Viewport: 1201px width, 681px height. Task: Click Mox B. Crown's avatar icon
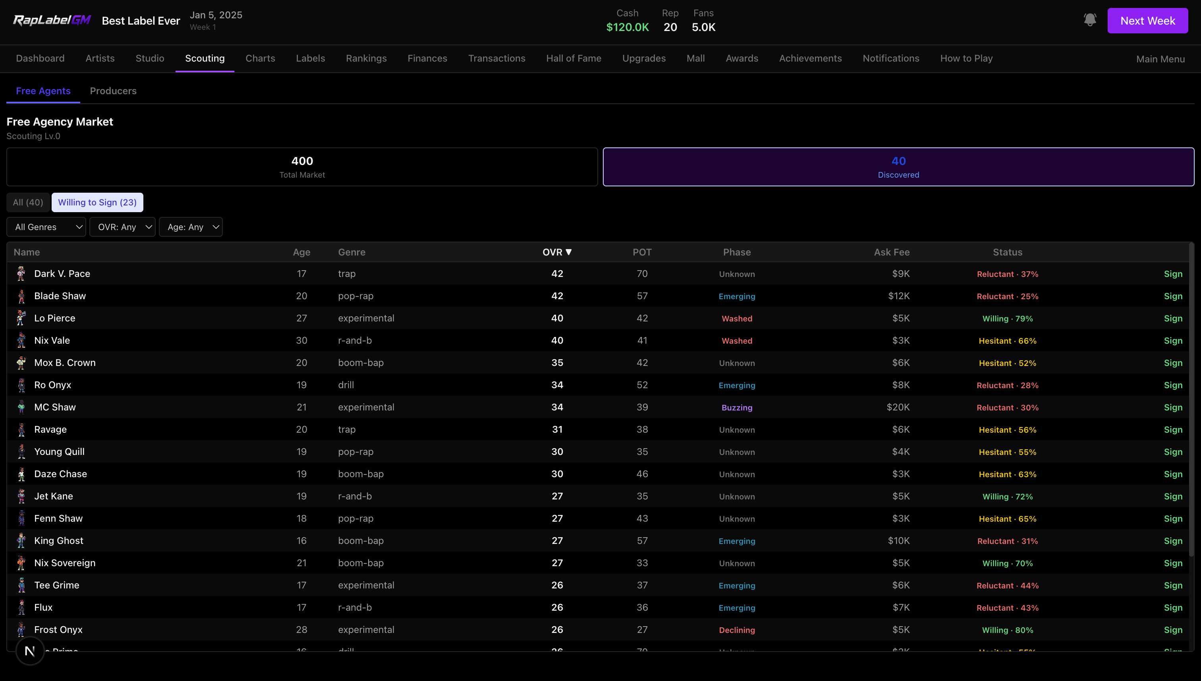[x=21, y=362]
